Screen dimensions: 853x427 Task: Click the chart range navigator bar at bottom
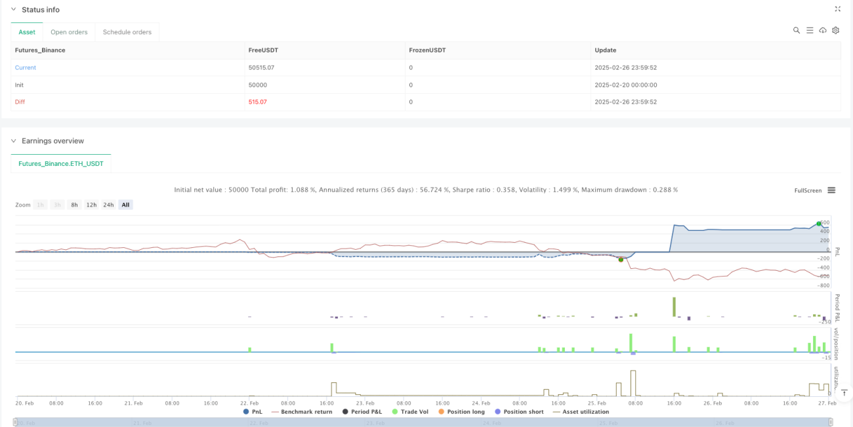click(x=427, y=422)
